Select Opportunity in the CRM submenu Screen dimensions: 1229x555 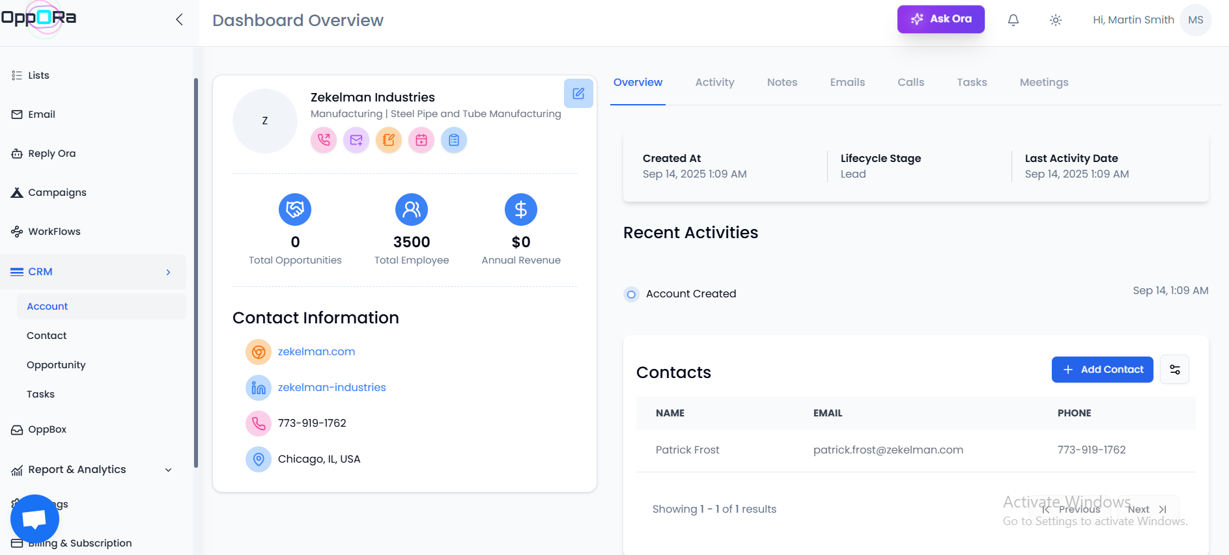click(56, 365)
